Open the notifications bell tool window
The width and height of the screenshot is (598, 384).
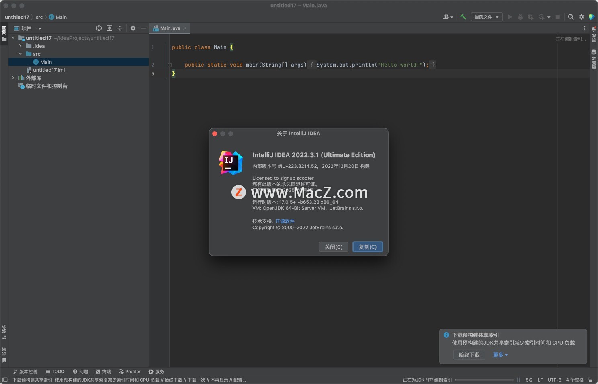pyautogui.click(x=594, y=34)
